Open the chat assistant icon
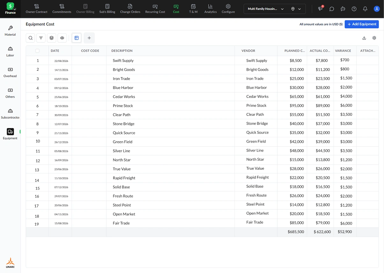The height and width of the screenshot is (273, 384). click(x=343, y=9)
